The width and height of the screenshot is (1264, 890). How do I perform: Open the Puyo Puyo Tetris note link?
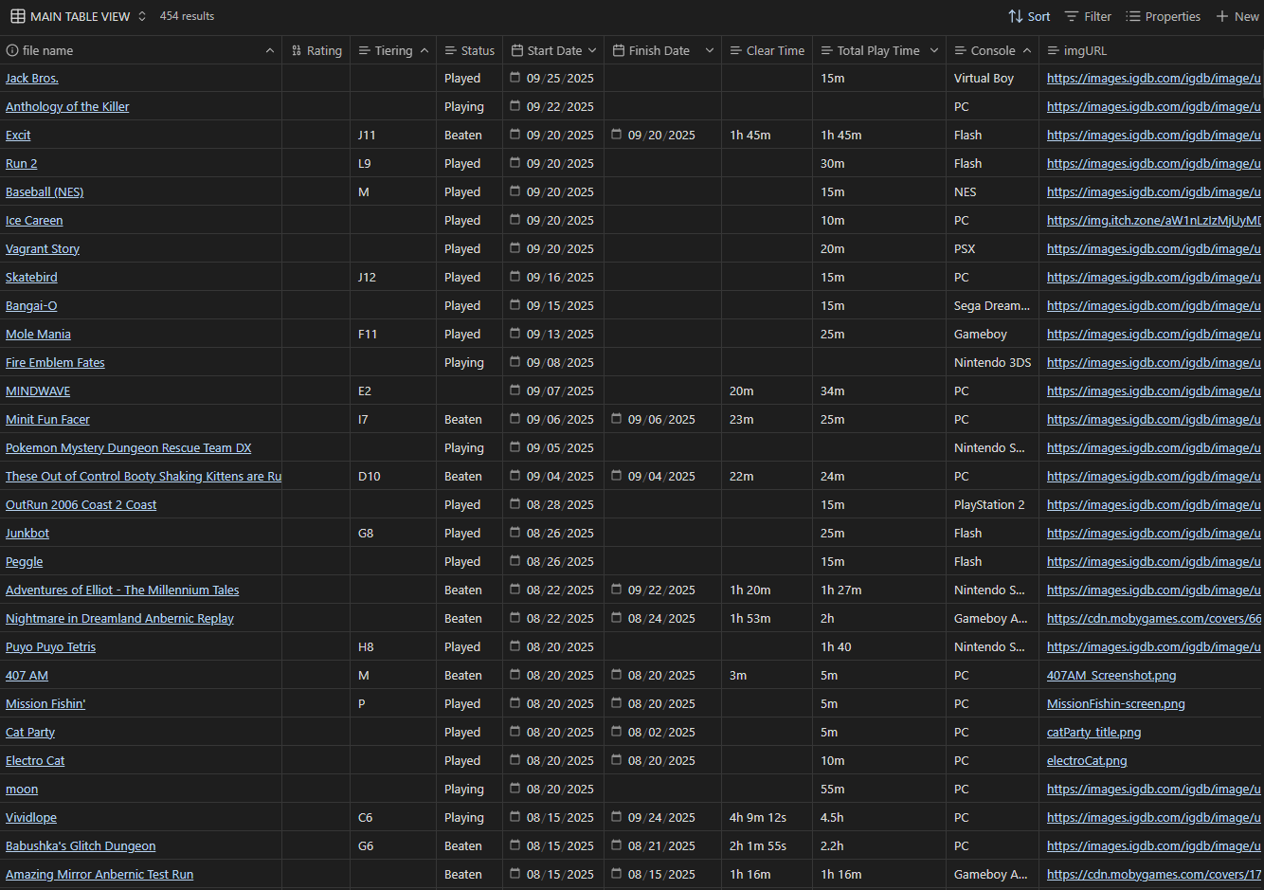pyautogui.click(x=50, y=646)
